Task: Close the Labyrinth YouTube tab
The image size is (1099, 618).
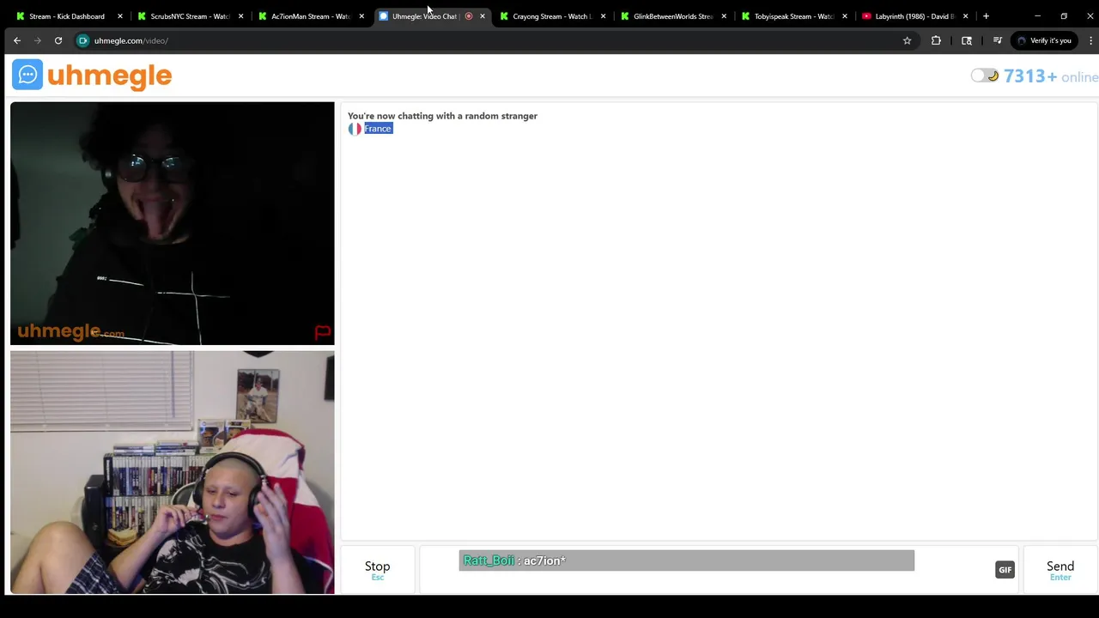Action: (x=966, y=16)
